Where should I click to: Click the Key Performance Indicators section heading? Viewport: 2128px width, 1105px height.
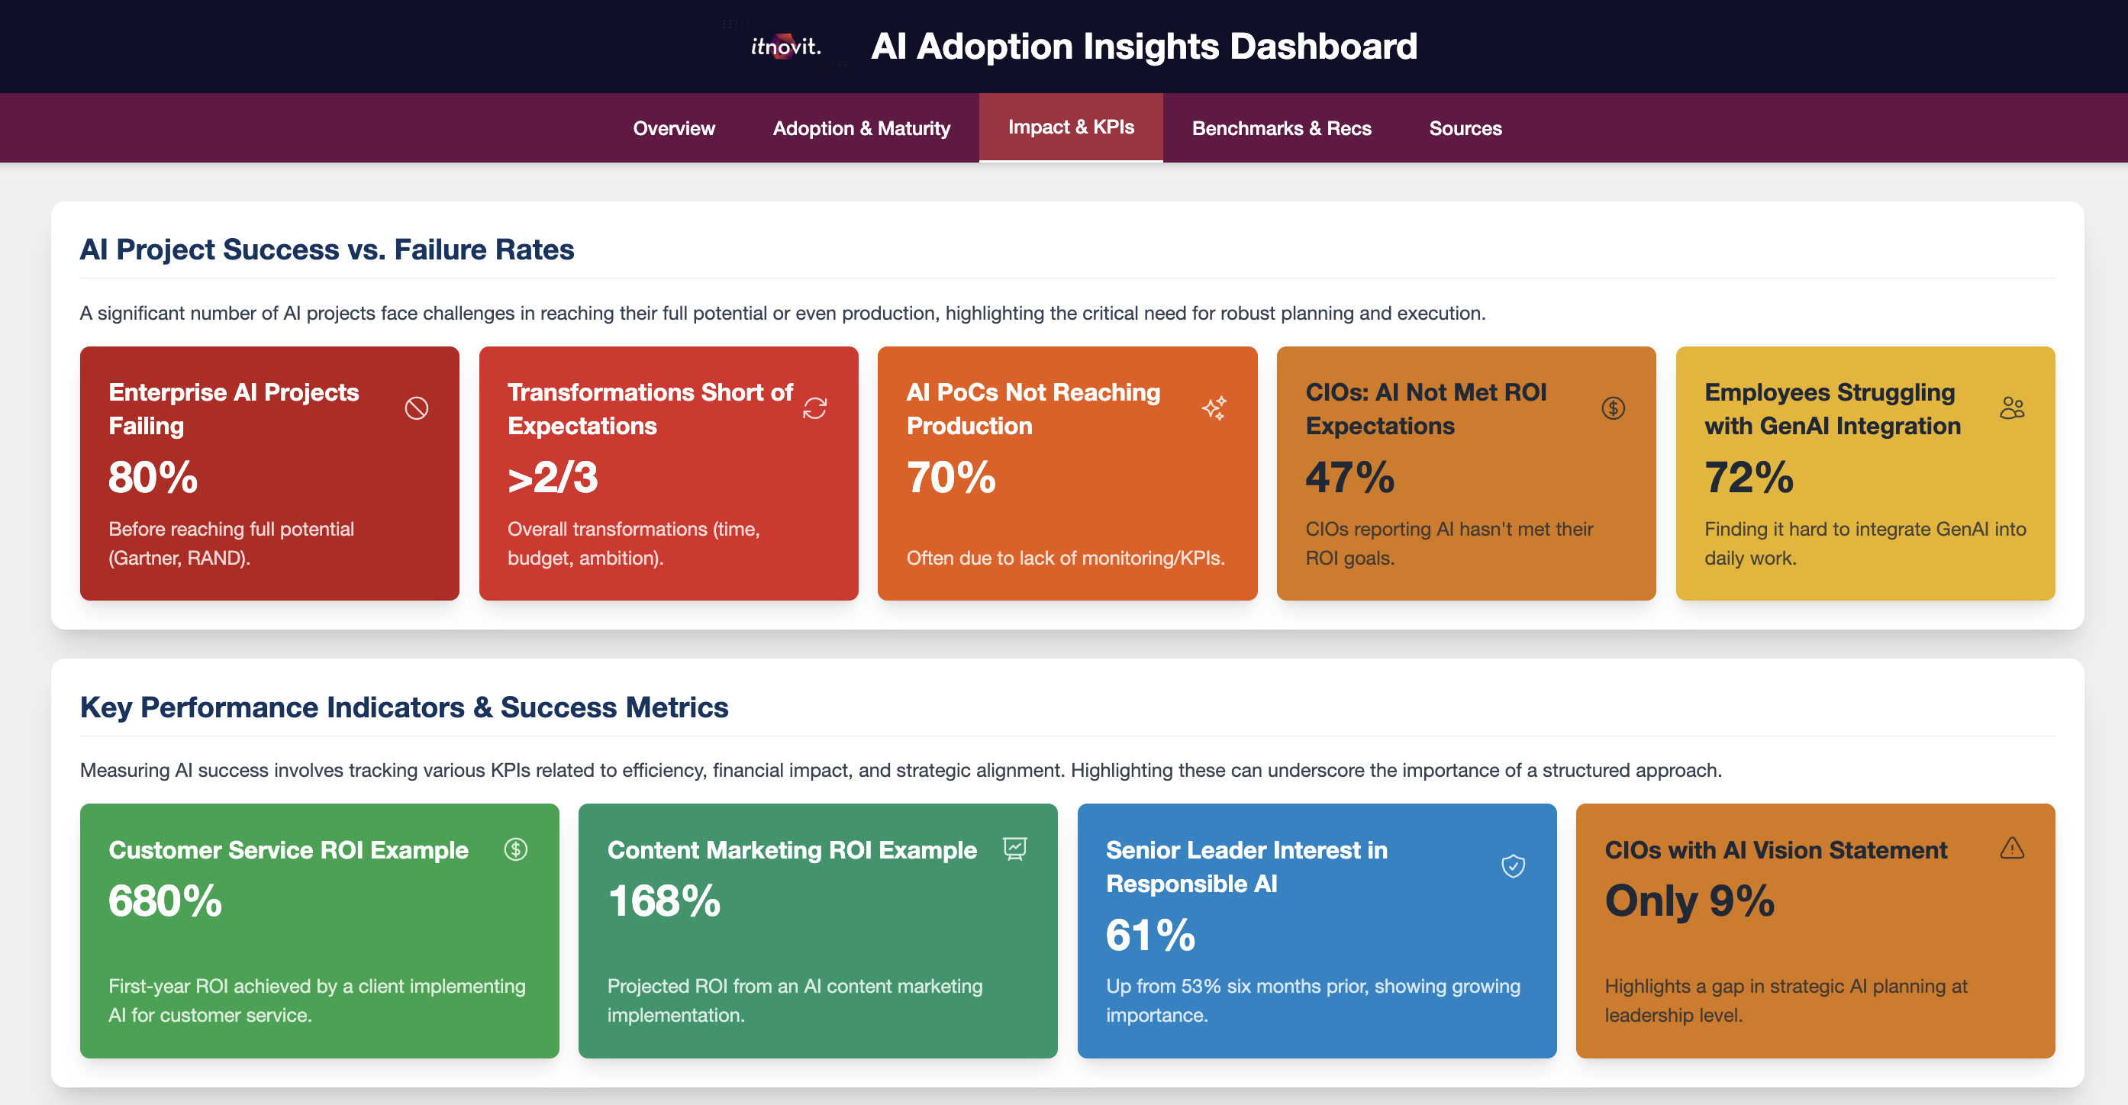pos(404,707)
